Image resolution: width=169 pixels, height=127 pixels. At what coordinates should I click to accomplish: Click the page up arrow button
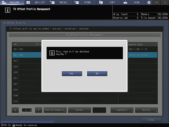click(x=15, y=110)
